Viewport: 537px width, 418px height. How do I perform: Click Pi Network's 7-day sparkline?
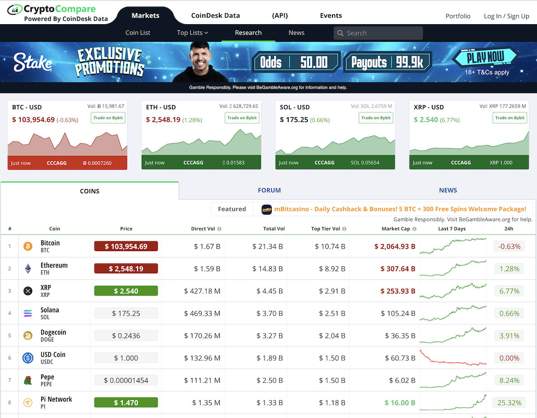point(453,403)
